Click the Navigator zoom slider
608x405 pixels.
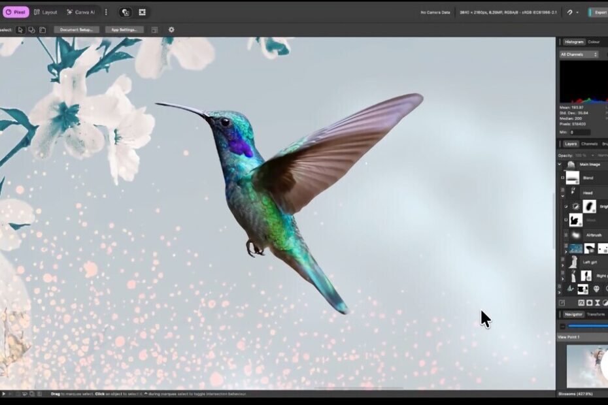pos(588,325)
